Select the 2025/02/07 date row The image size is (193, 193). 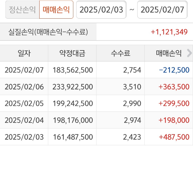tap(24, 70)
